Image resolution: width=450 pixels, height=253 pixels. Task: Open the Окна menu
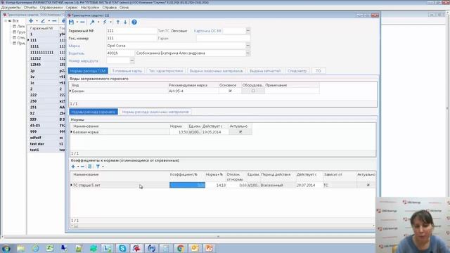click(124, 8)
